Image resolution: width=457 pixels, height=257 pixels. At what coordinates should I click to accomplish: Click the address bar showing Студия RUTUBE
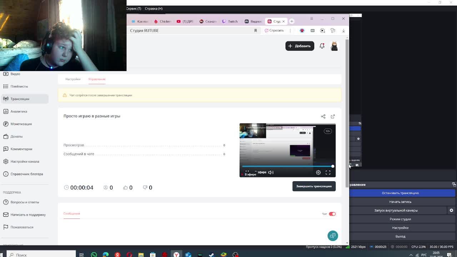click(x=193, y=31)
